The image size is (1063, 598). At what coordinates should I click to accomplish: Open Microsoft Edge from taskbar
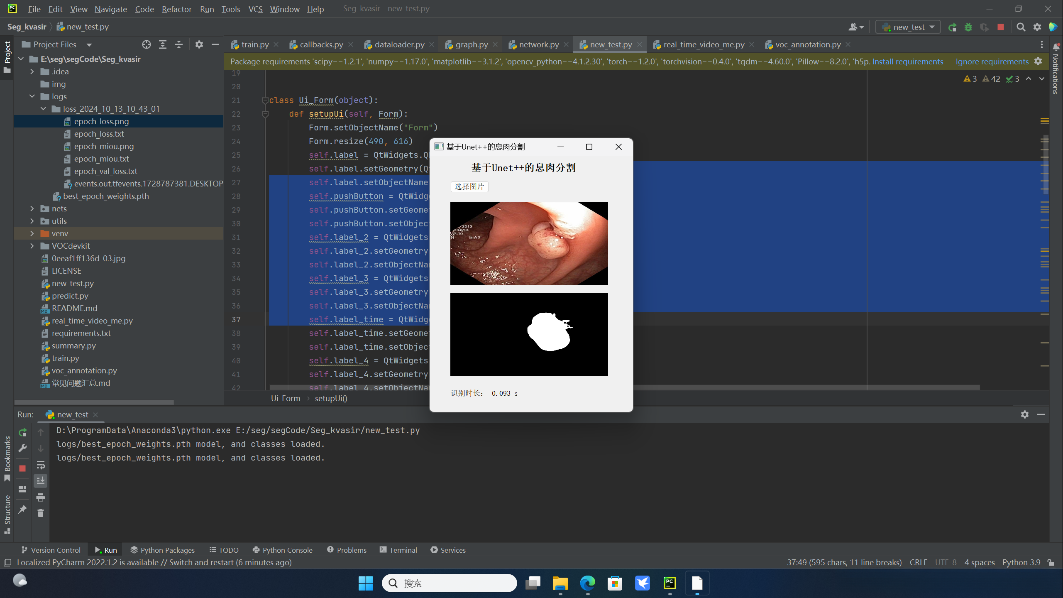[587, 583]
